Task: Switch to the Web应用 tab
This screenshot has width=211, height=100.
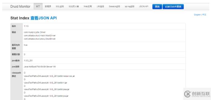Action: coord(88,6)
